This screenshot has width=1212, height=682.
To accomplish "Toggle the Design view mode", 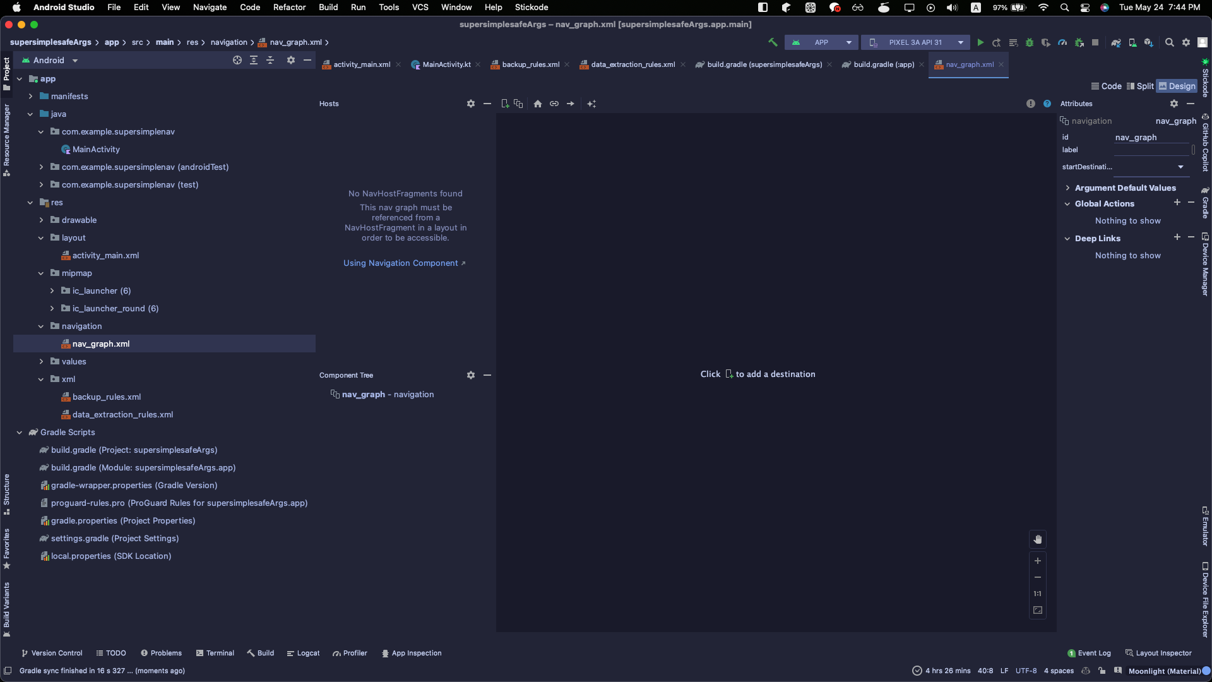I will (x=1177, y=86).
